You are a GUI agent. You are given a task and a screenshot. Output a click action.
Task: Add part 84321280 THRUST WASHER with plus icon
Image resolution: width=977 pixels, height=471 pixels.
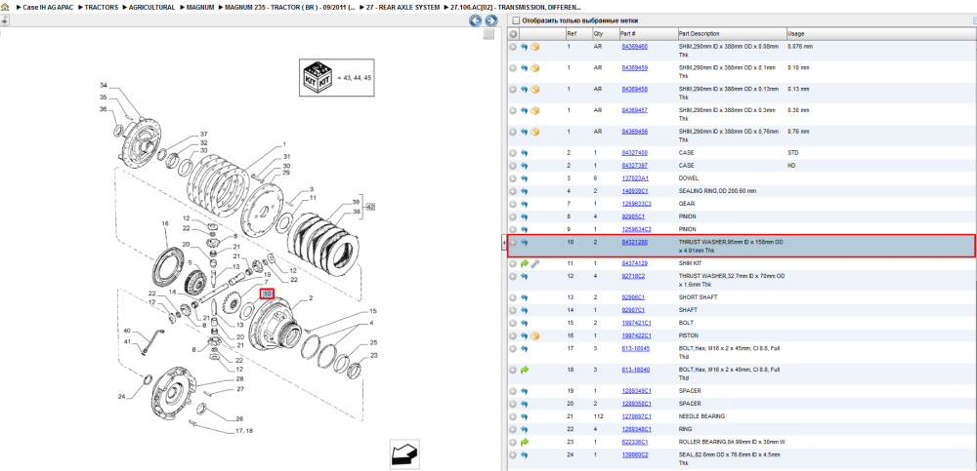(x=513, y=243)
